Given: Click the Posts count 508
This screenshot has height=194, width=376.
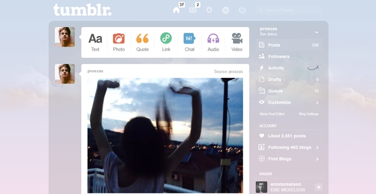Looking at the screenshot, I should 315,45.
